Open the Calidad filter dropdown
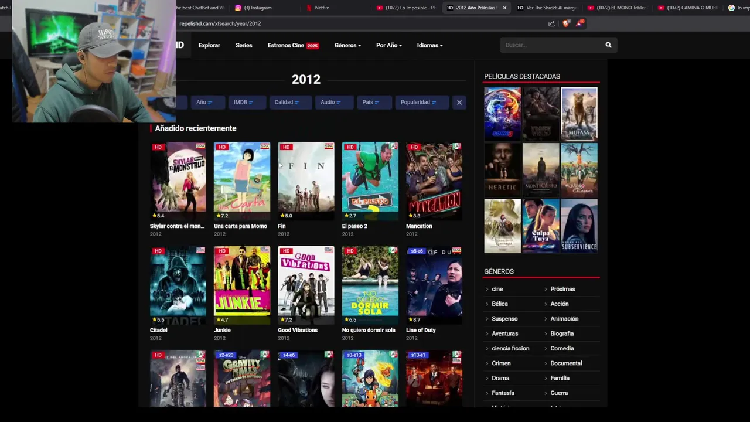Screen dimensions: 750x422 291,102
